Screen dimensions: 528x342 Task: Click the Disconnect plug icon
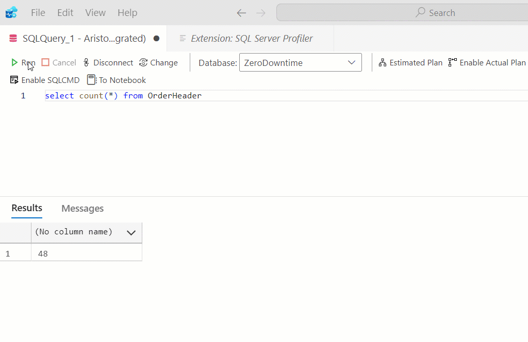[x=86, y=63]
